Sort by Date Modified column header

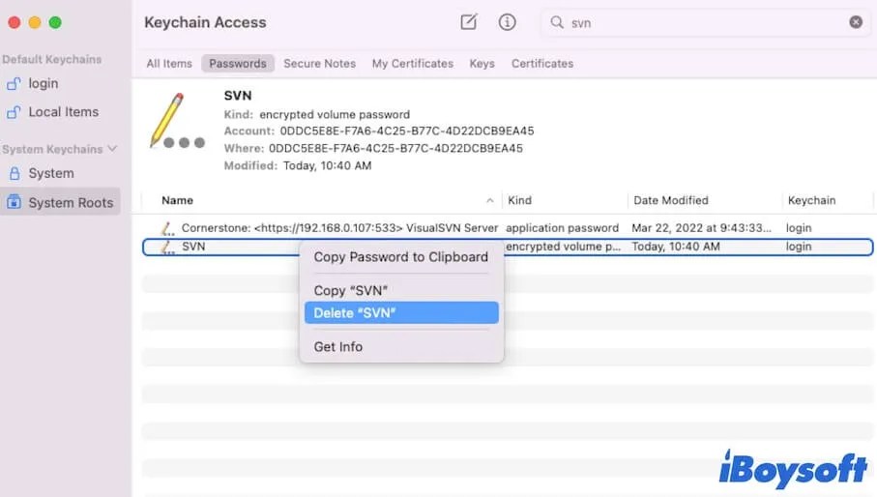tap(671, 200)
